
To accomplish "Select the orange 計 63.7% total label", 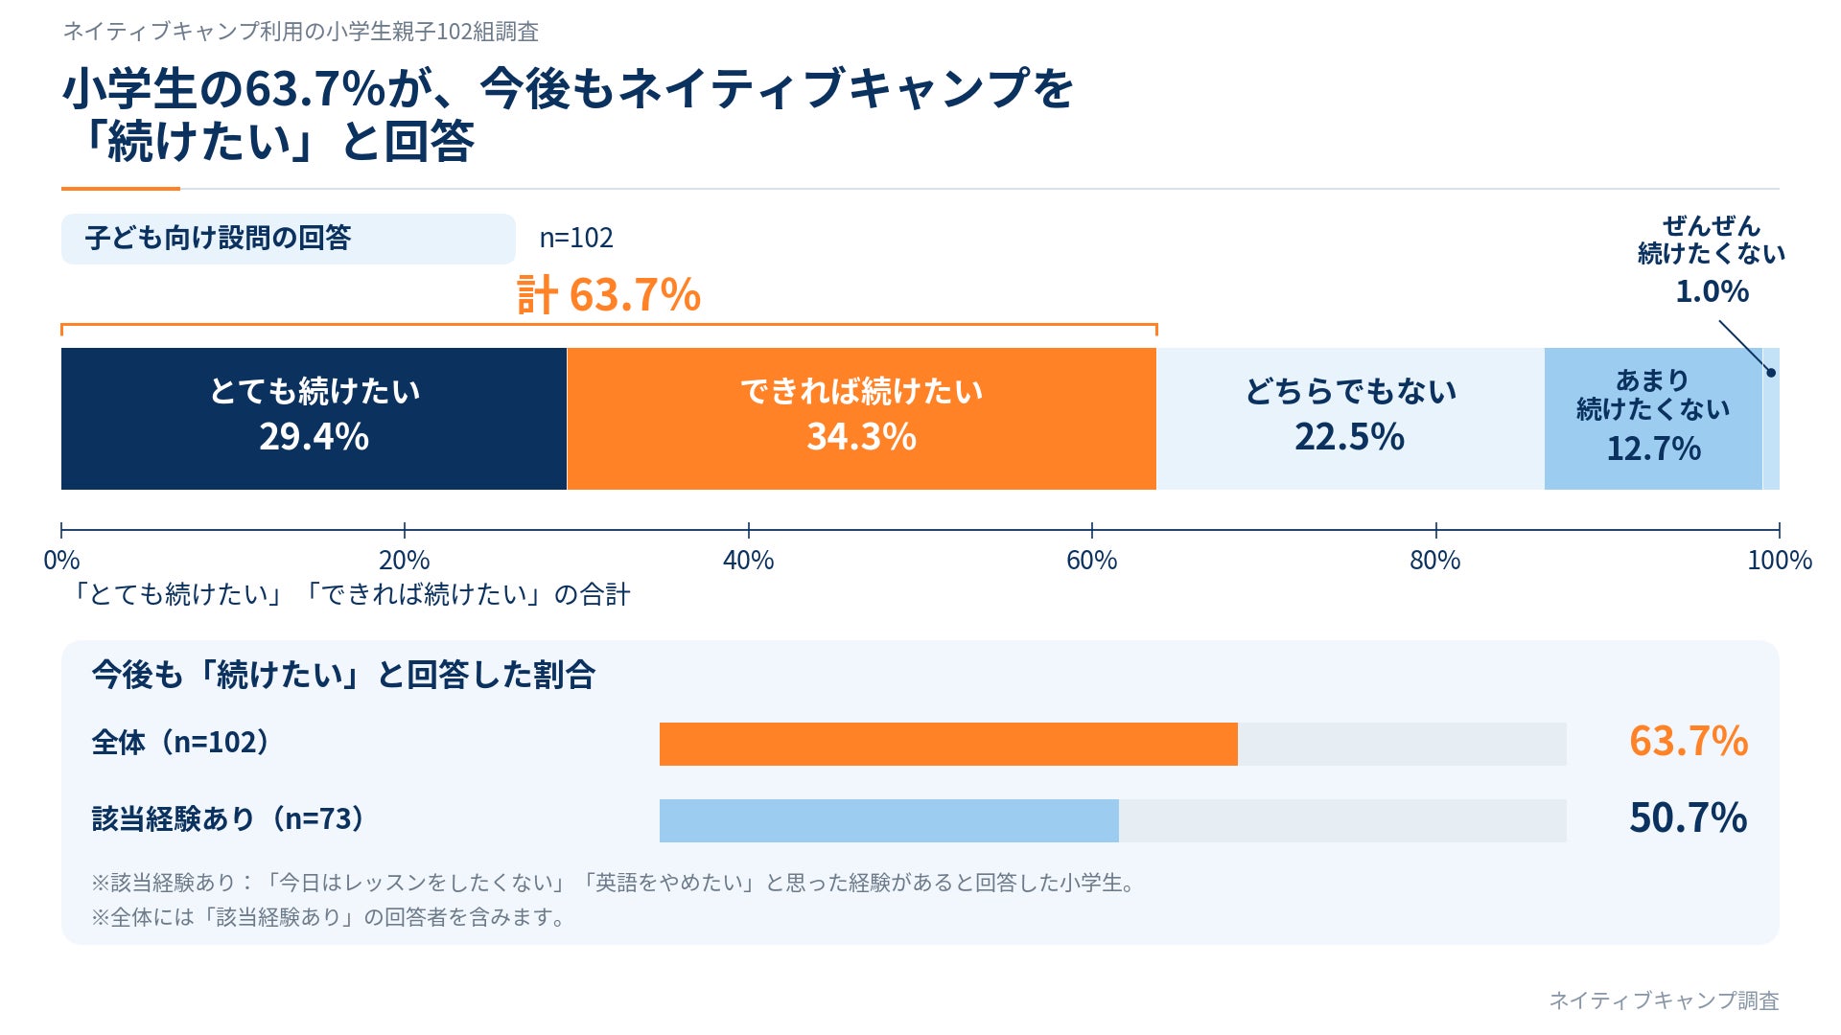I will point(609,294).
